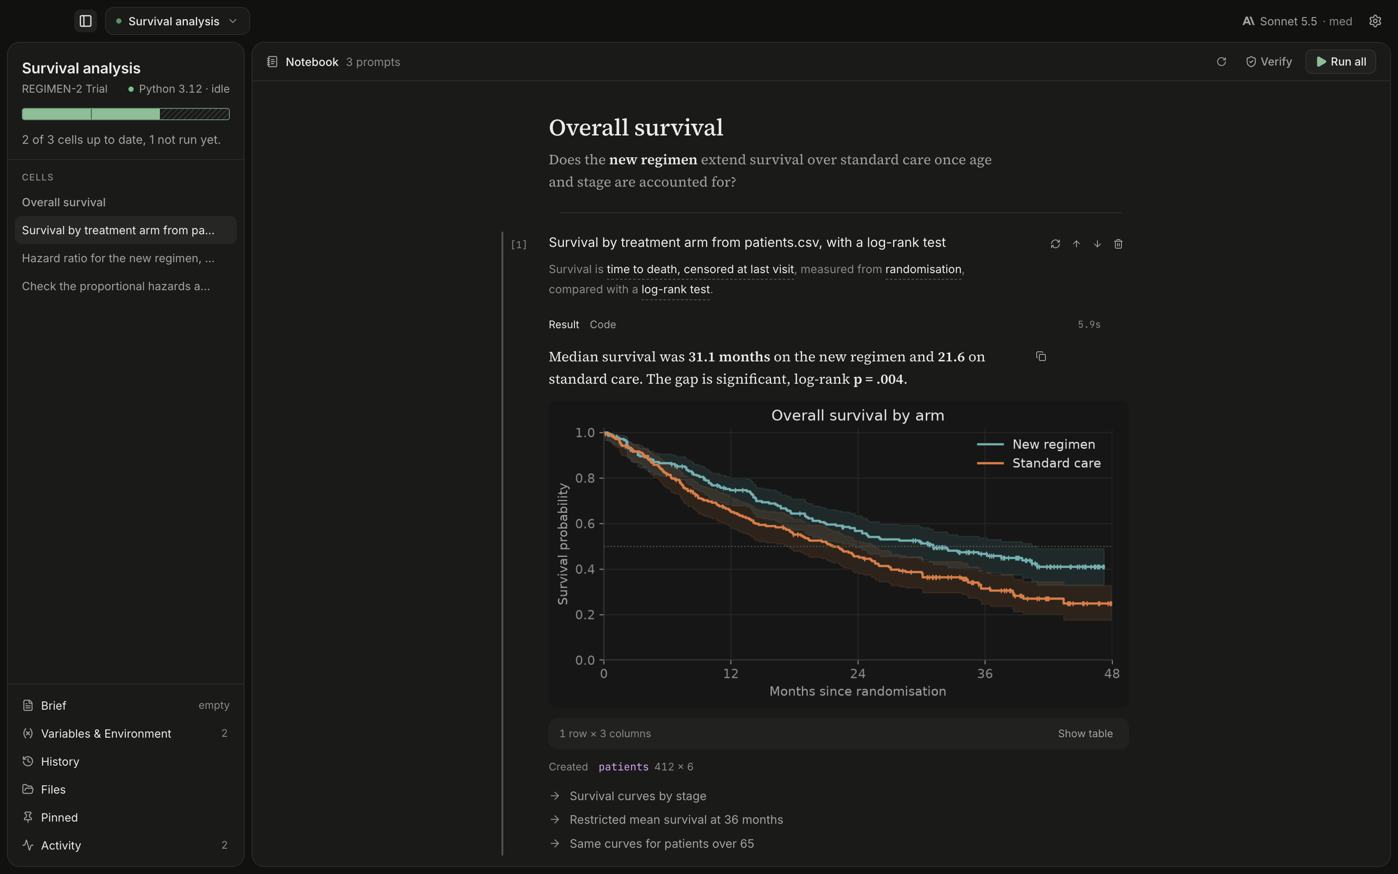Click the Notebook page icon
The image size is (1398, 874).
(272, 62)
